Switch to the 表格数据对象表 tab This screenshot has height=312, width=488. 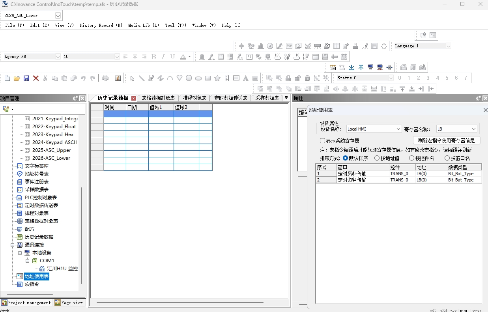pyautogui.click(x=158, y=98)
